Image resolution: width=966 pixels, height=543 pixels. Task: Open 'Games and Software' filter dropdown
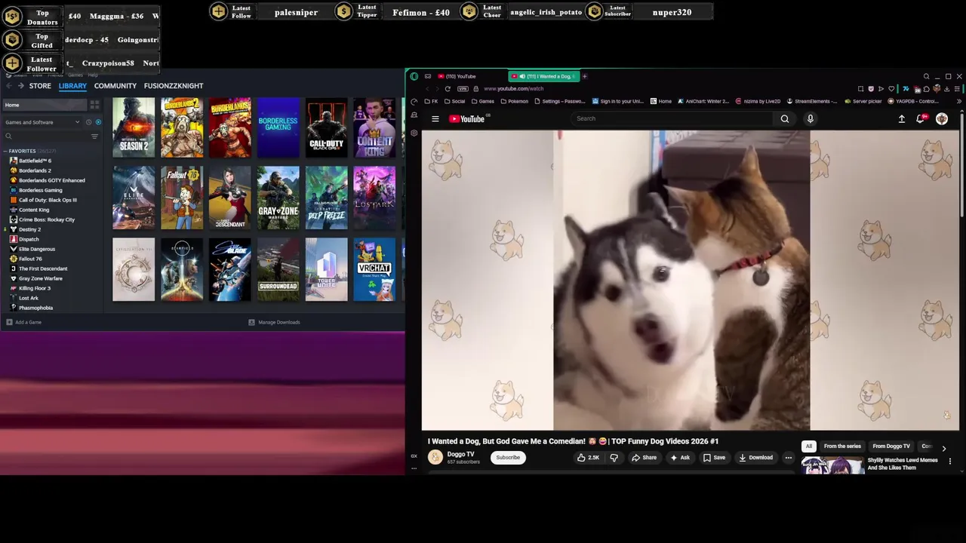pos(42,122)
